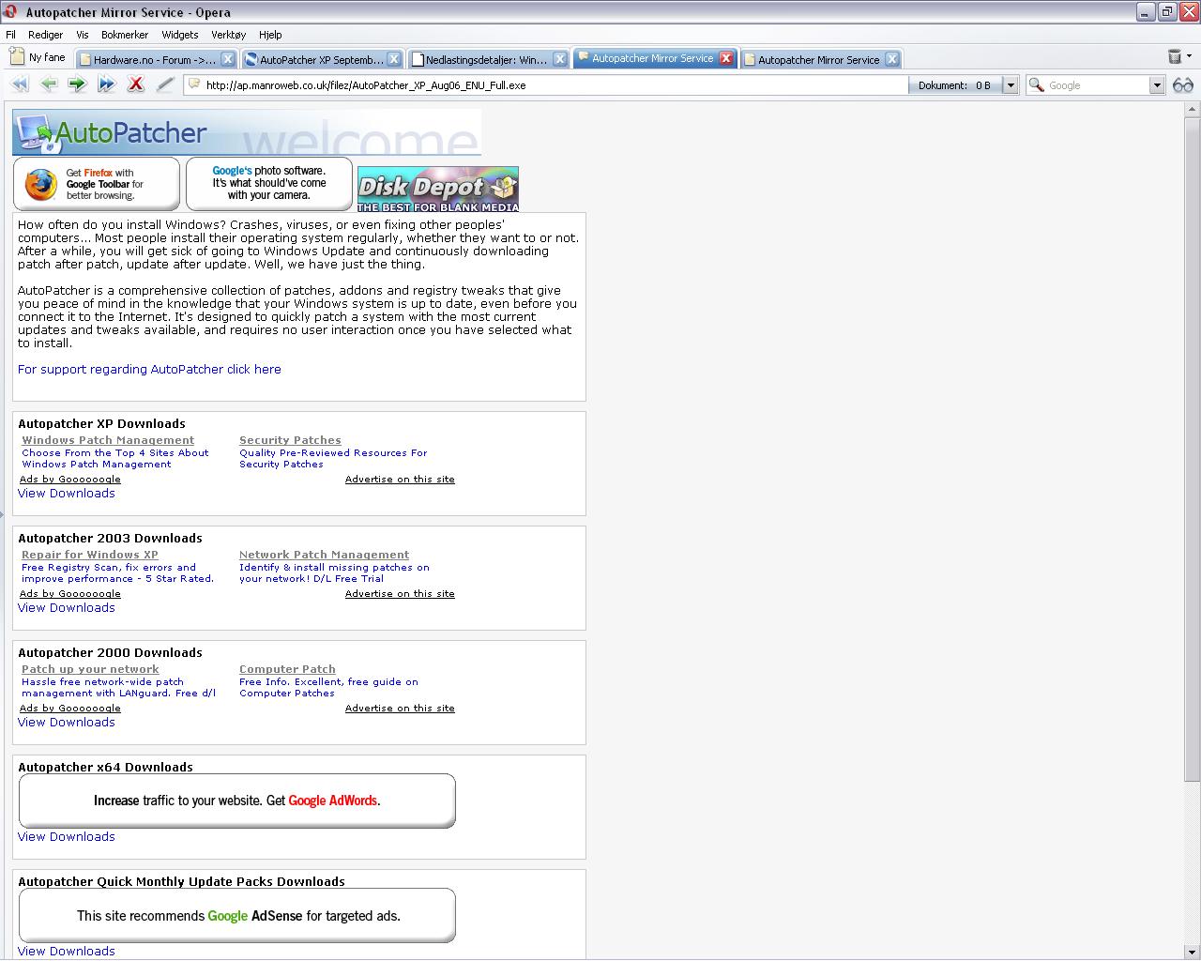Click Ads by Google in XP Downloads section

point(70,479)
